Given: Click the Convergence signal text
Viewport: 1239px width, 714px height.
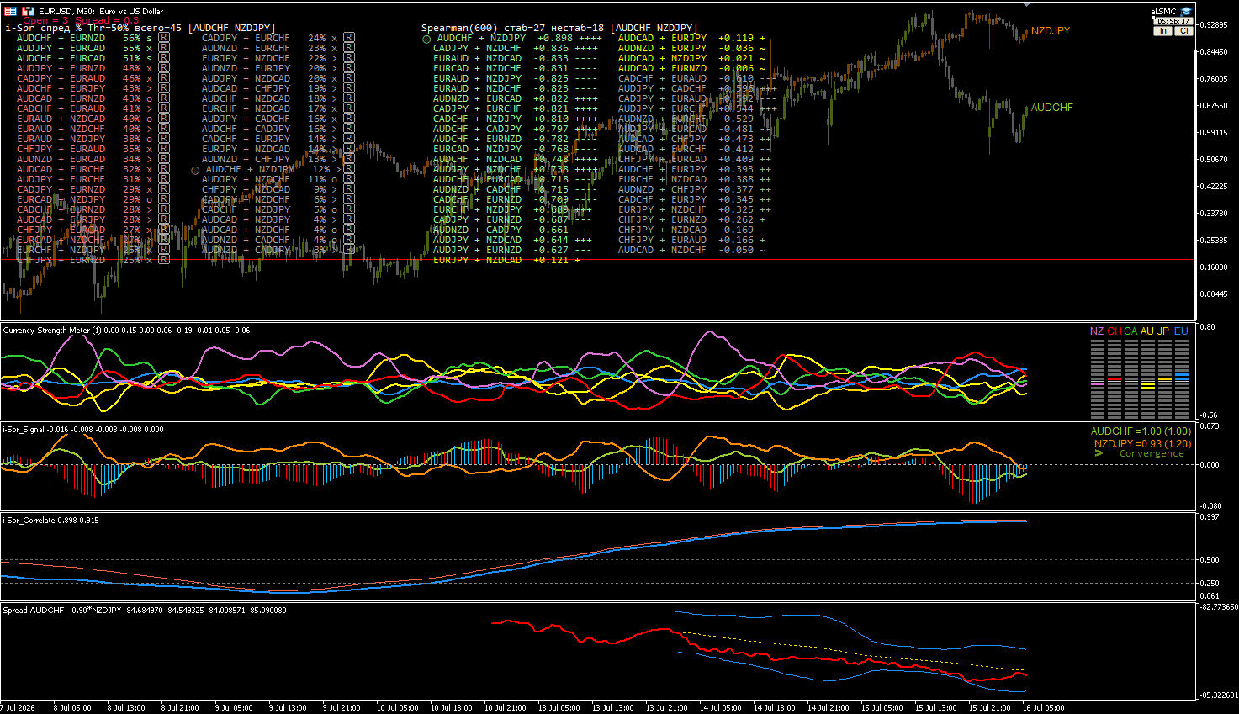Looking at the screenshot, I should [x=1152, y=454].
